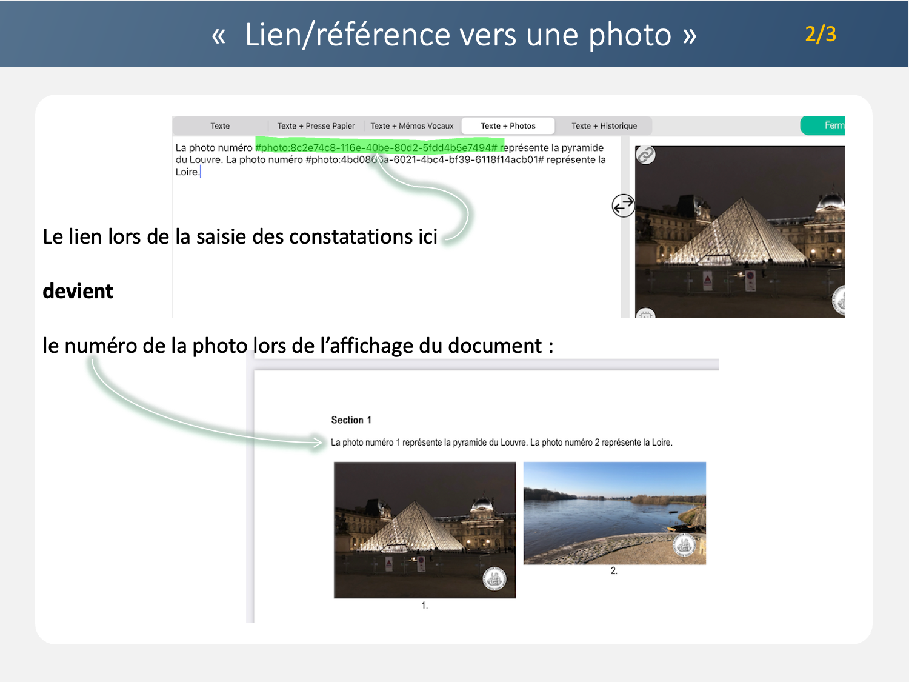This screenshot has height=682, width=909.
Task: Click the partially visible icon below the Louvre photo
Action: [x=645, y=313]
